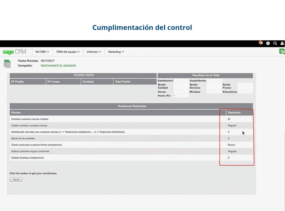285x211 pixels.
Task: Open the Marketing menu
Action: click(116, 52)
